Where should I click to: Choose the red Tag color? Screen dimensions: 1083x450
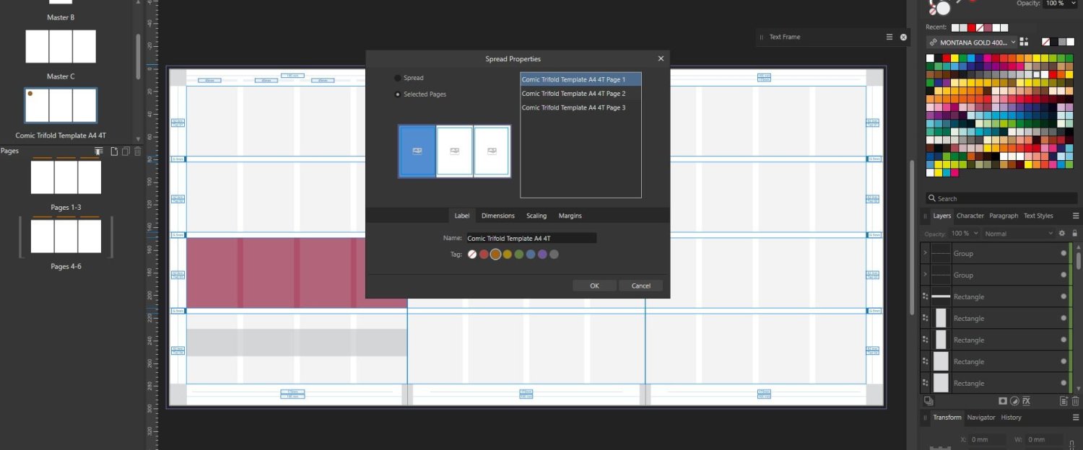[484, 254]
